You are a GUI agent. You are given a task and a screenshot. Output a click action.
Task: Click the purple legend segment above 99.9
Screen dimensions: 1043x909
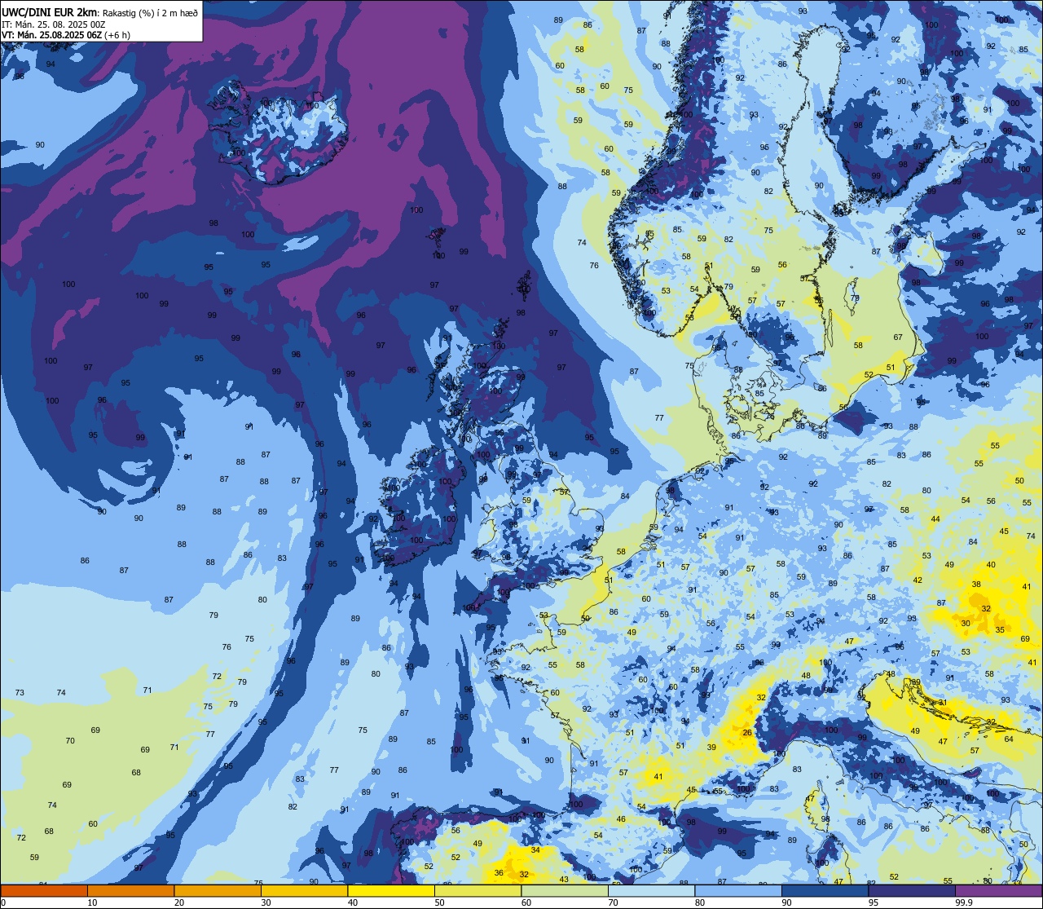[998, 890]
